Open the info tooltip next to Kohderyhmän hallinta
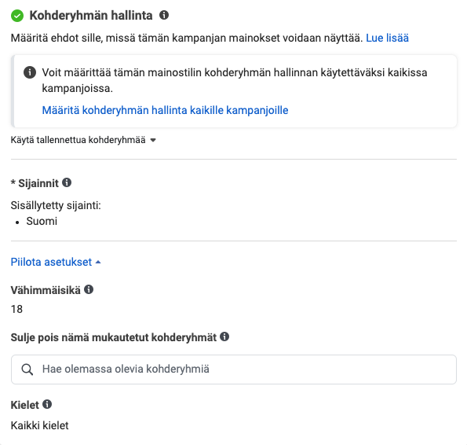 (164, 15)
